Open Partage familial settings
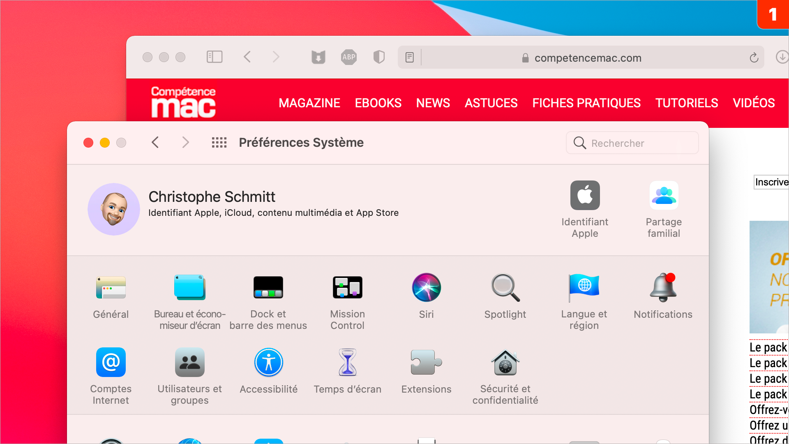789x444 pixels. 664,210
